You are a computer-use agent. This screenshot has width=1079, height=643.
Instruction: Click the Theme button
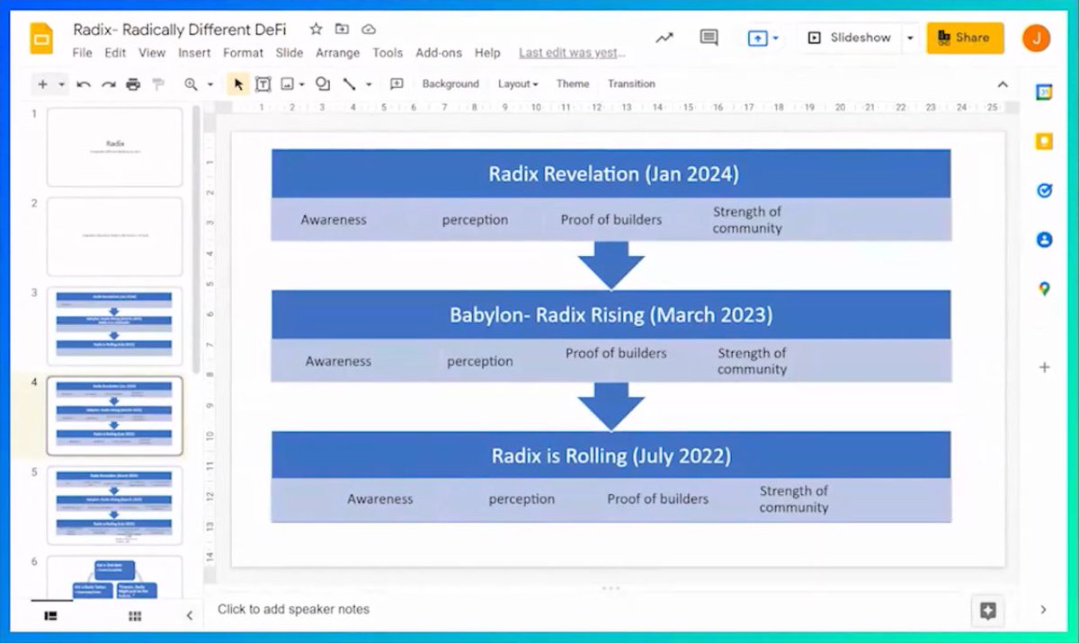coord(573,84)
